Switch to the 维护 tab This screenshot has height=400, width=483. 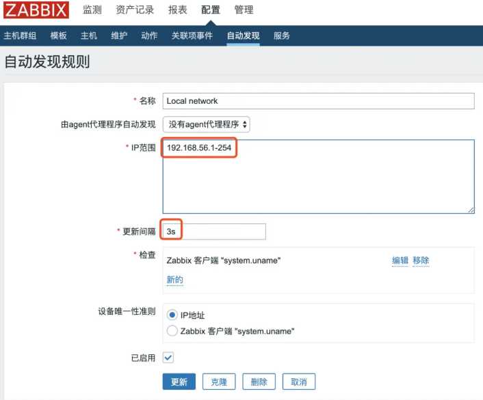click(119, 35)
